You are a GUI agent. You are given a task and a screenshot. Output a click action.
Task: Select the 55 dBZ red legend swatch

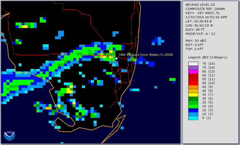[x=193, y=79]
